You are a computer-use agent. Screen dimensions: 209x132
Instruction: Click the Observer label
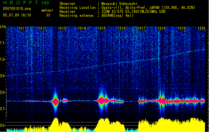tap(67, 4)
